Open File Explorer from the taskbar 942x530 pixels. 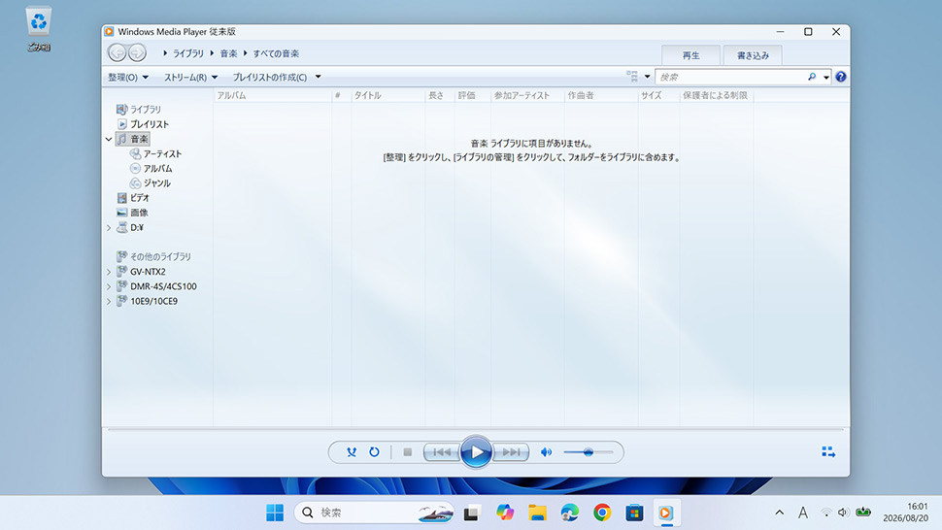(537, 513)
